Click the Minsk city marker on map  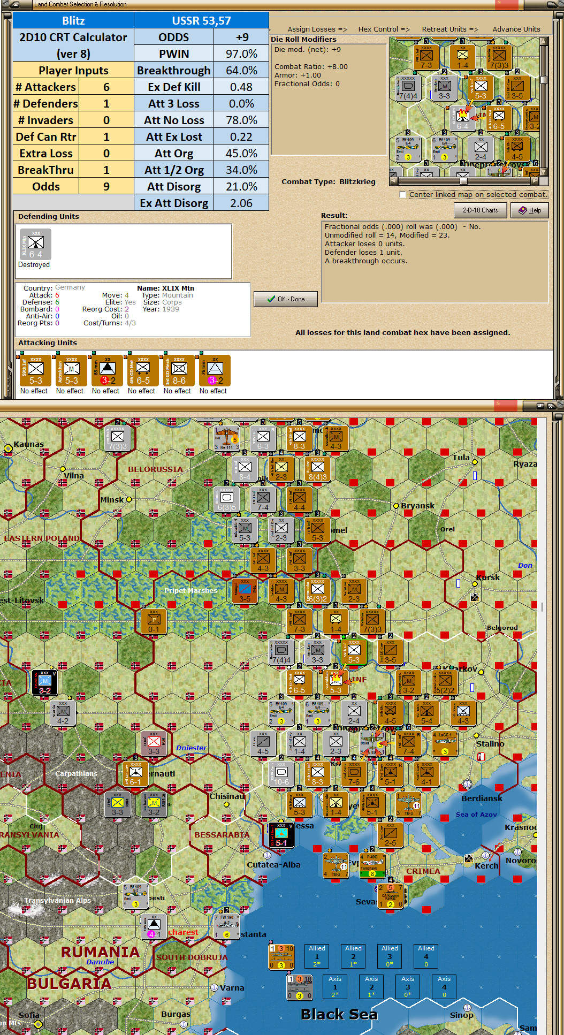click(129, 500)
